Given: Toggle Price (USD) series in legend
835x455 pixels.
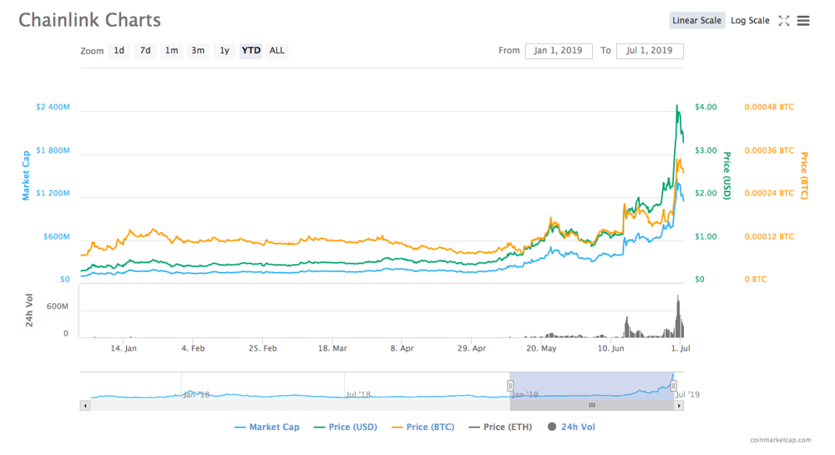Looking at the screenshot, I should (346, 427).
